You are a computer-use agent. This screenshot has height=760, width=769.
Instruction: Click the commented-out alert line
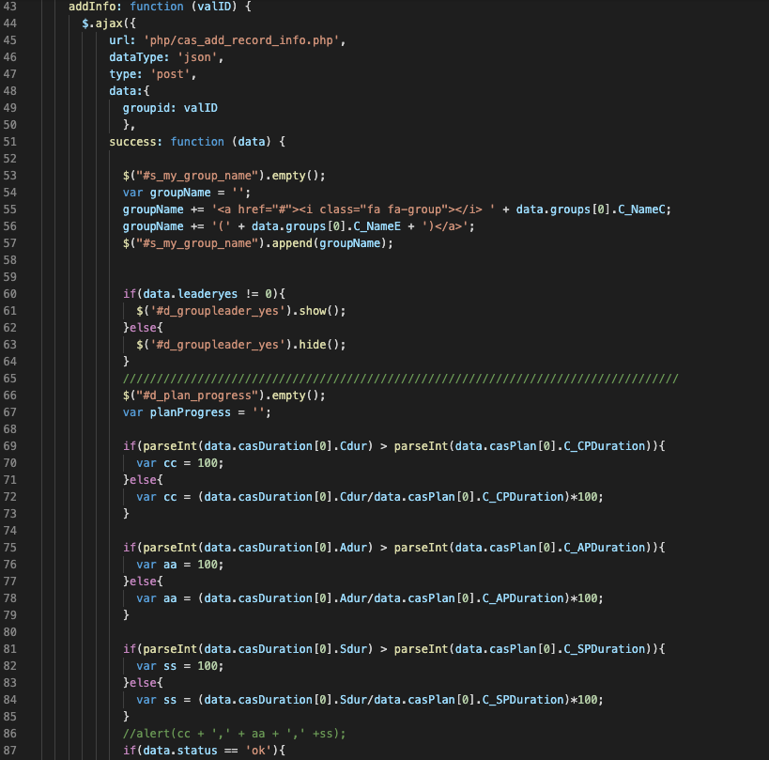pyautogui.click(x=237, y=734)
